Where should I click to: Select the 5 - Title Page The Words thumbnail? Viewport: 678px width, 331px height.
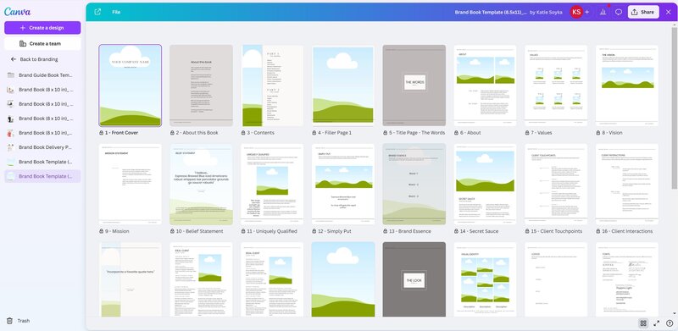click(x=414, y=86)
